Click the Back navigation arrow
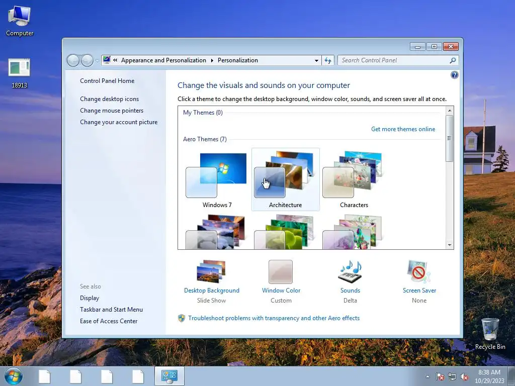515x386 pixels. click(x=73, y=60)
